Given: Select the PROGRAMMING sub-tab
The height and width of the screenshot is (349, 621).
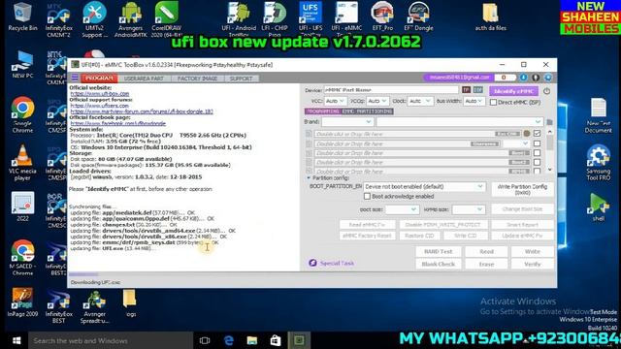Looking at the screenshot, I should (x=323, y=111).
